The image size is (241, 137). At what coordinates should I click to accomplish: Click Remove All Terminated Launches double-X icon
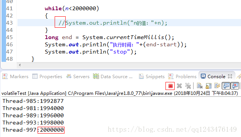click(x=188, y=86)
